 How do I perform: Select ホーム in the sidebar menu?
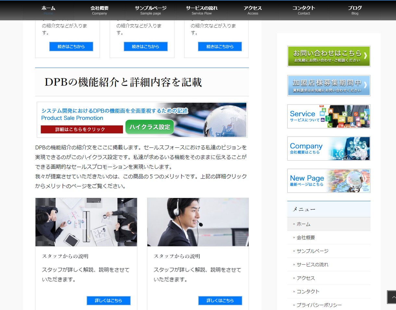(329, 224)
